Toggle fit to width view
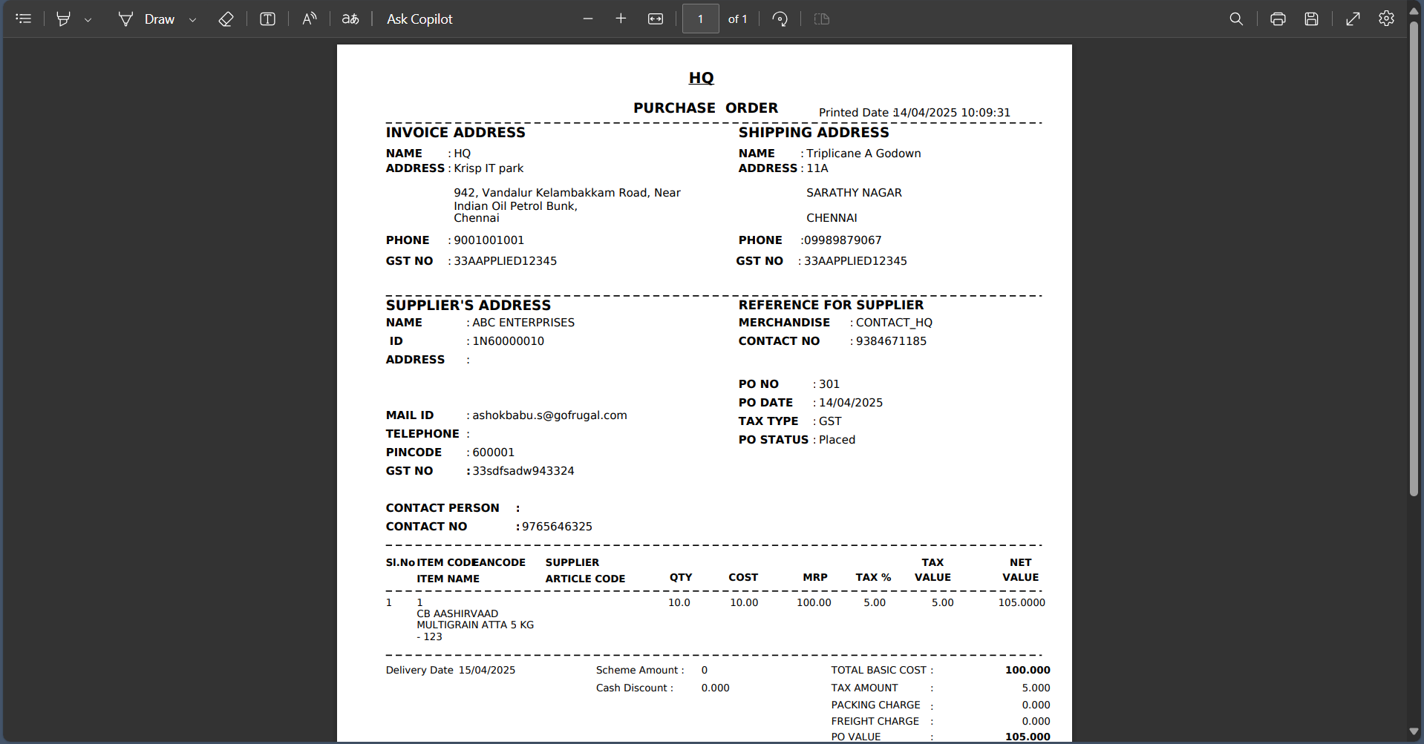 click(656, 19)
